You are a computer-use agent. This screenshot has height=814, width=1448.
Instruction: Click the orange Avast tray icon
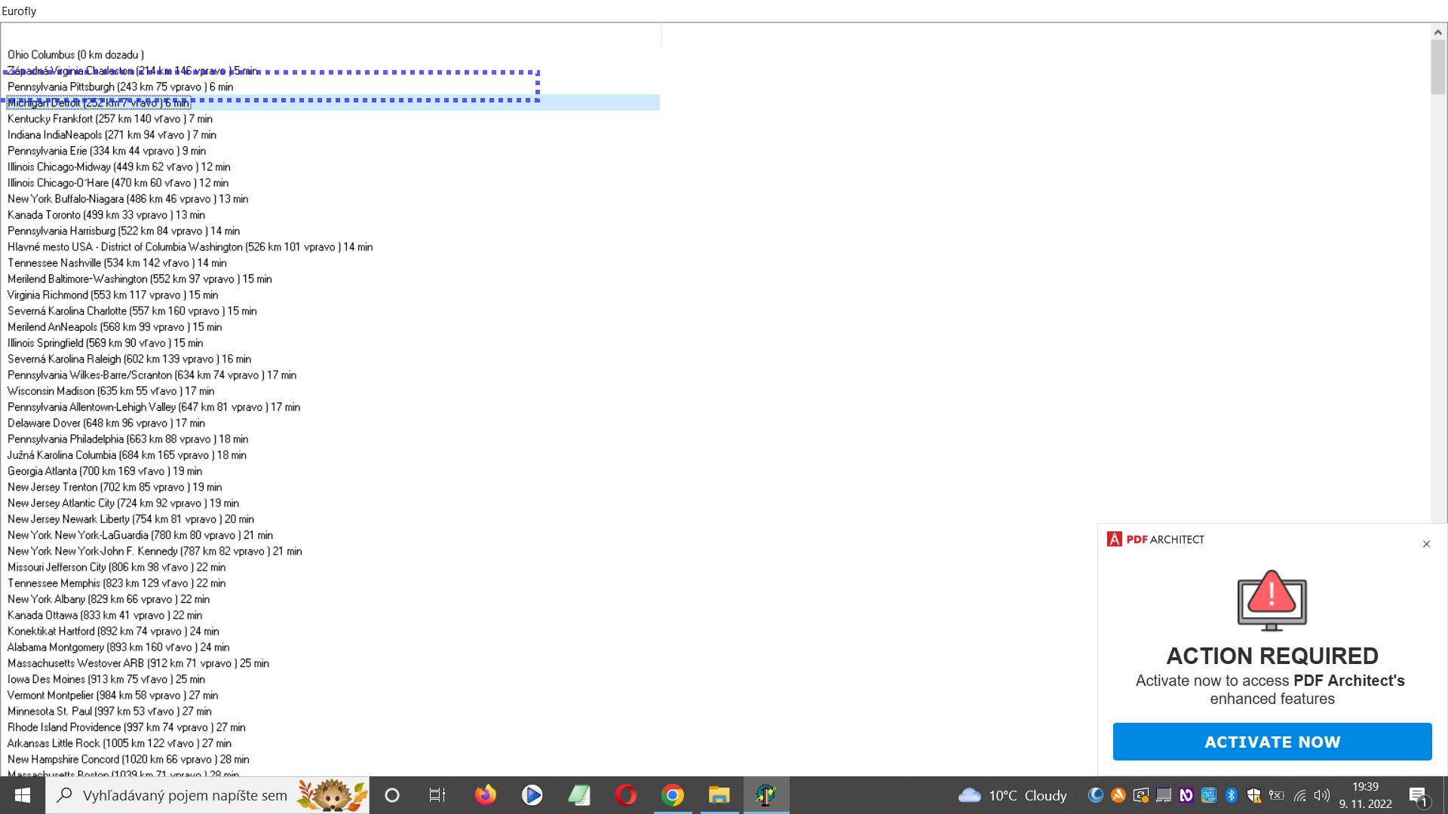[x=1118, y=795]
